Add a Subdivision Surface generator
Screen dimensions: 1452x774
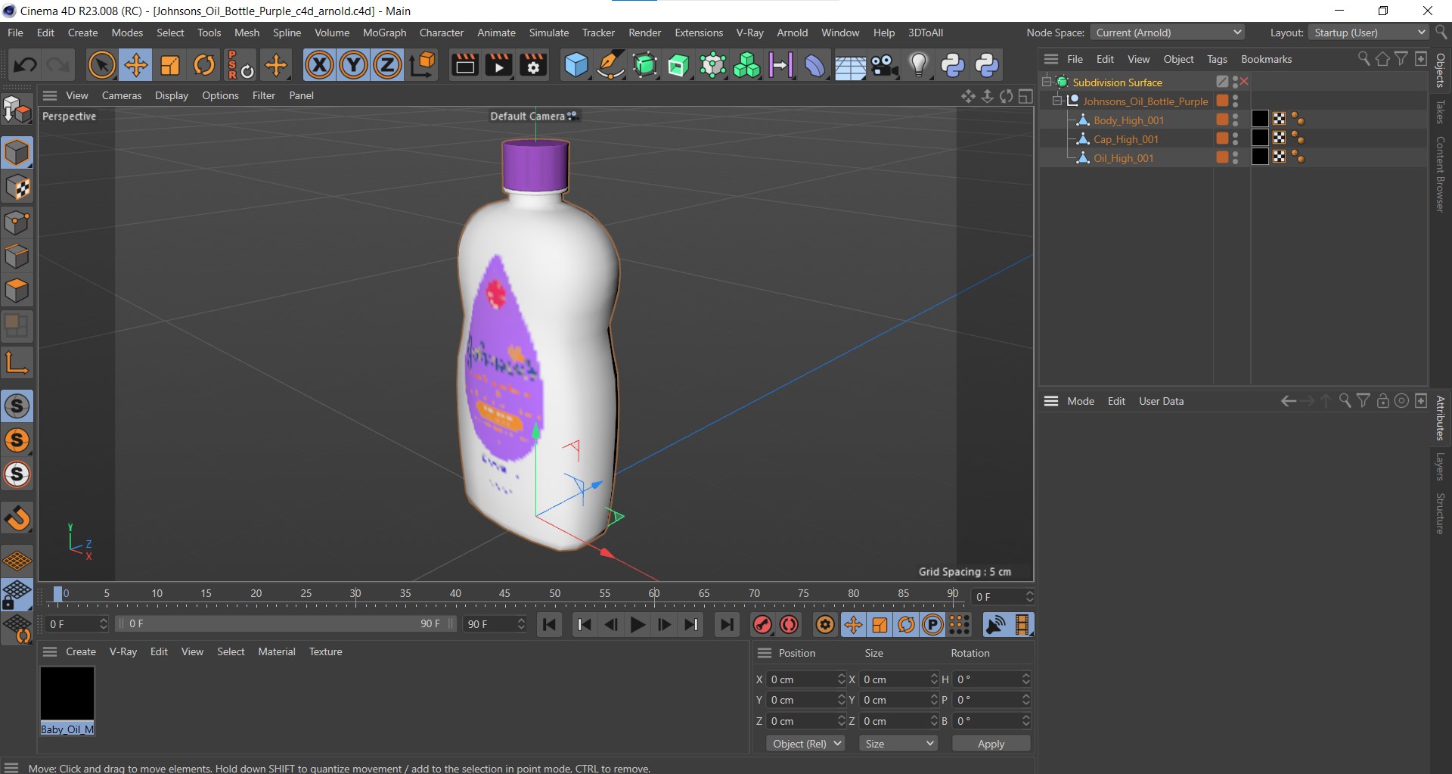pos(644,65)
